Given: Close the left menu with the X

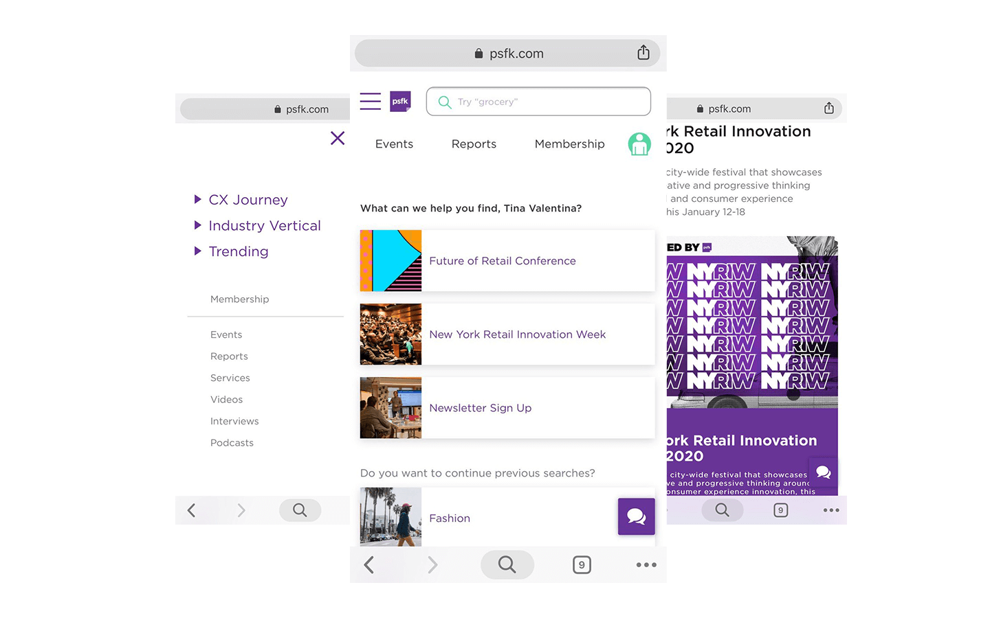Looking at the screenshot, I should coord(338,138).
